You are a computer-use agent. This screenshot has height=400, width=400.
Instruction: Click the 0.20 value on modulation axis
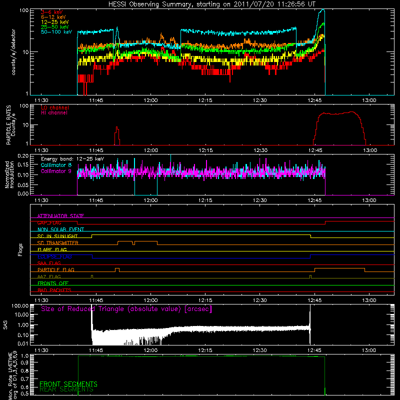coord(23,155)
